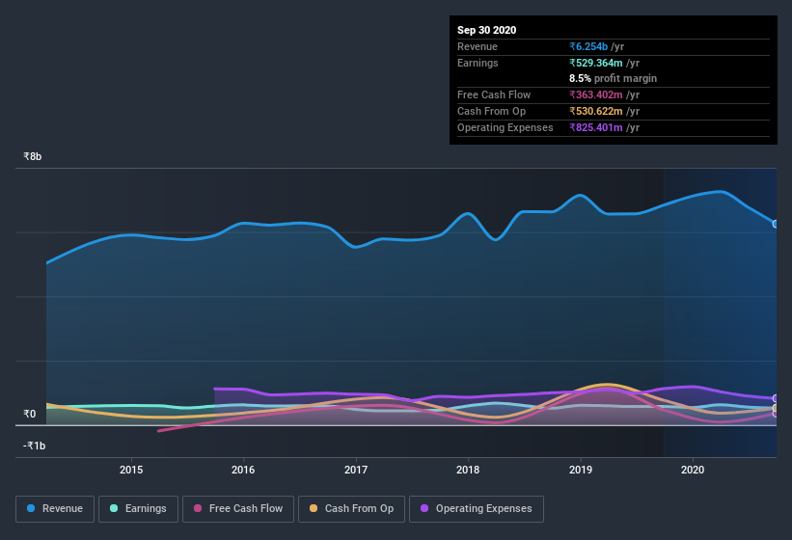Click the Sep 30 2020 tooltip header
The height and width of the screenshot is (540, 792).
487,30
